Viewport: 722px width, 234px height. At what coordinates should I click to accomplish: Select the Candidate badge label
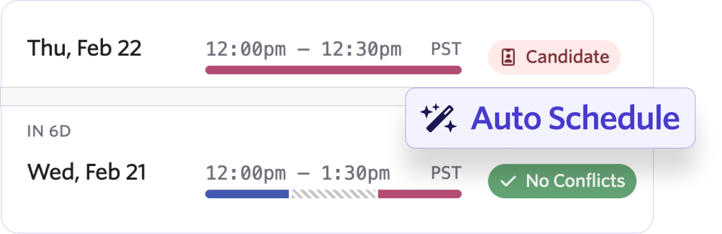[567, 57]
